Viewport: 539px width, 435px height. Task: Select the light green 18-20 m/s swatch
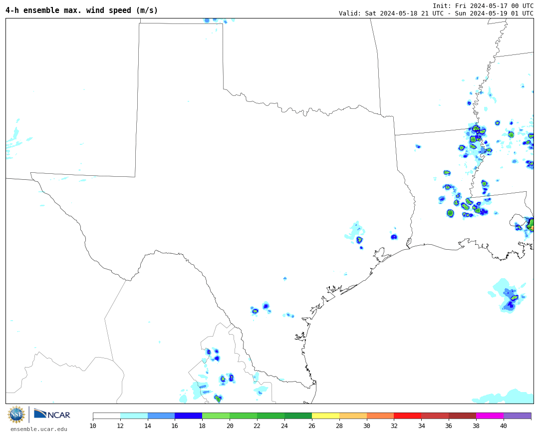[x=216, y=416]
